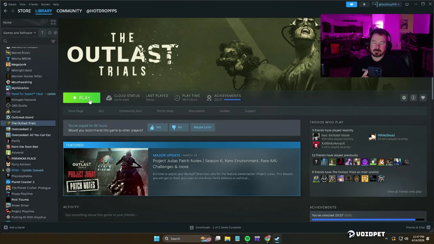The width and height of the screenshot is (434, 244).
Task: Switch to the COMMUNITY tab
Action: (69, 11)
